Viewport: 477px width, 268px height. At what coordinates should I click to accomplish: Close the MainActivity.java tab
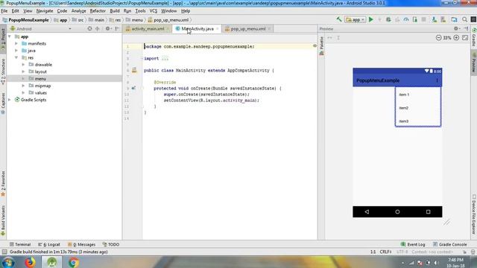click(x=217, y=28)
